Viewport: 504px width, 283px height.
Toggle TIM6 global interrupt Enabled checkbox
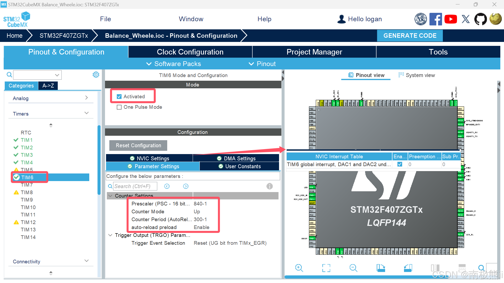pyautogui.click(x=400, y=164)
